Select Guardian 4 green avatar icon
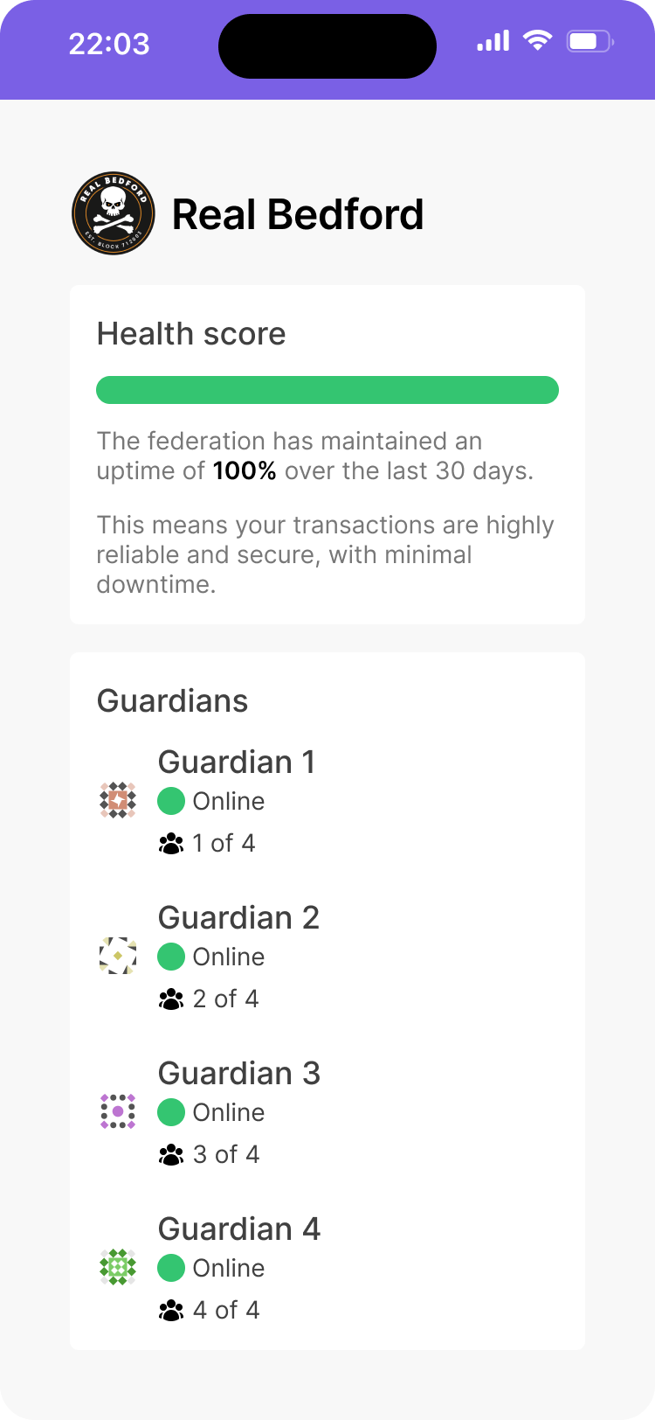This screenshot has height=1420, width=655. [118, 1267]
